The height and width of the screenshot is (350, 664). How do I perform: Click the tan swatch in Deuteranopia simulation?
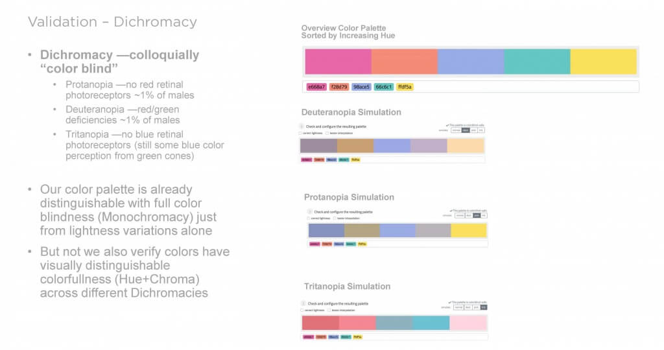point(355,146)
